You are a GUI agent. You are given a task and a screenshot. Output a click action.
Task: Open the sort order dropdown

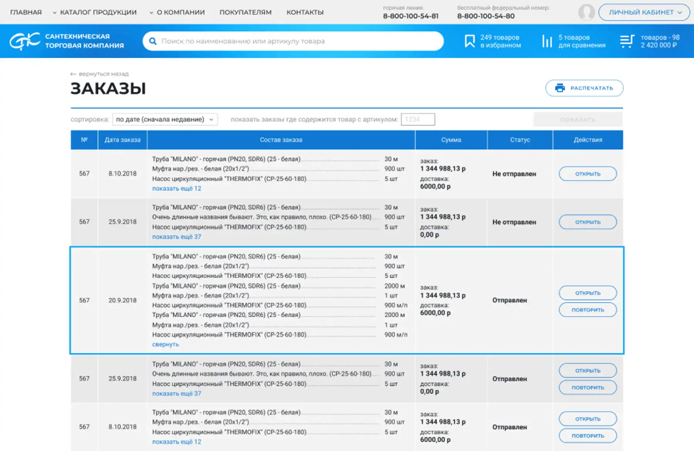click(165, 119)
